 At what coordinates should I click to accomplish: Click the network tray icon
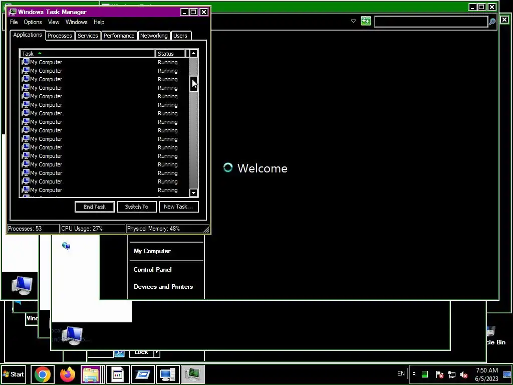coord(452,374)
